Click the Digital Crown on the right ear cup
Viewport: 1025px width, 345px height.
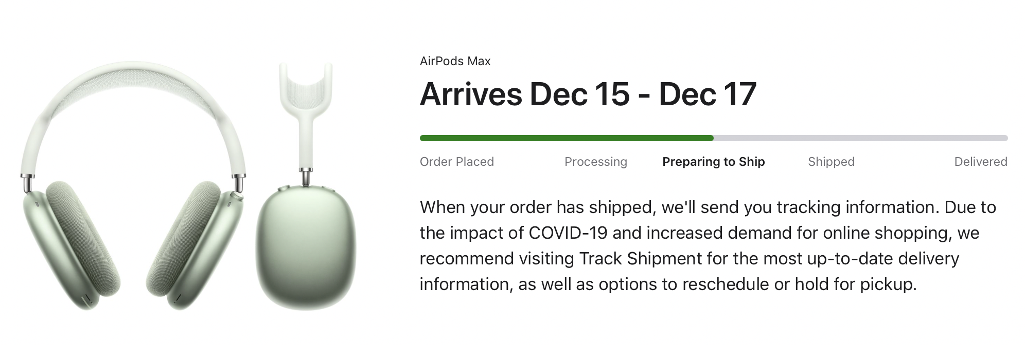(238, 196)
